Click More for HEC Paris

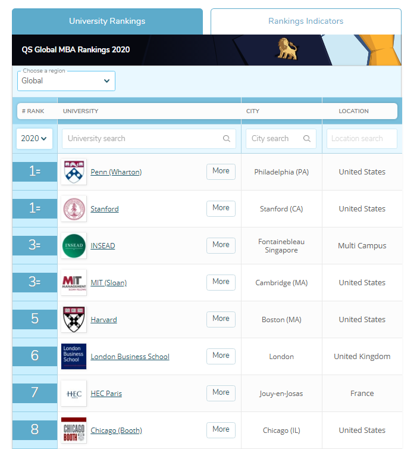tap(221, 393)
